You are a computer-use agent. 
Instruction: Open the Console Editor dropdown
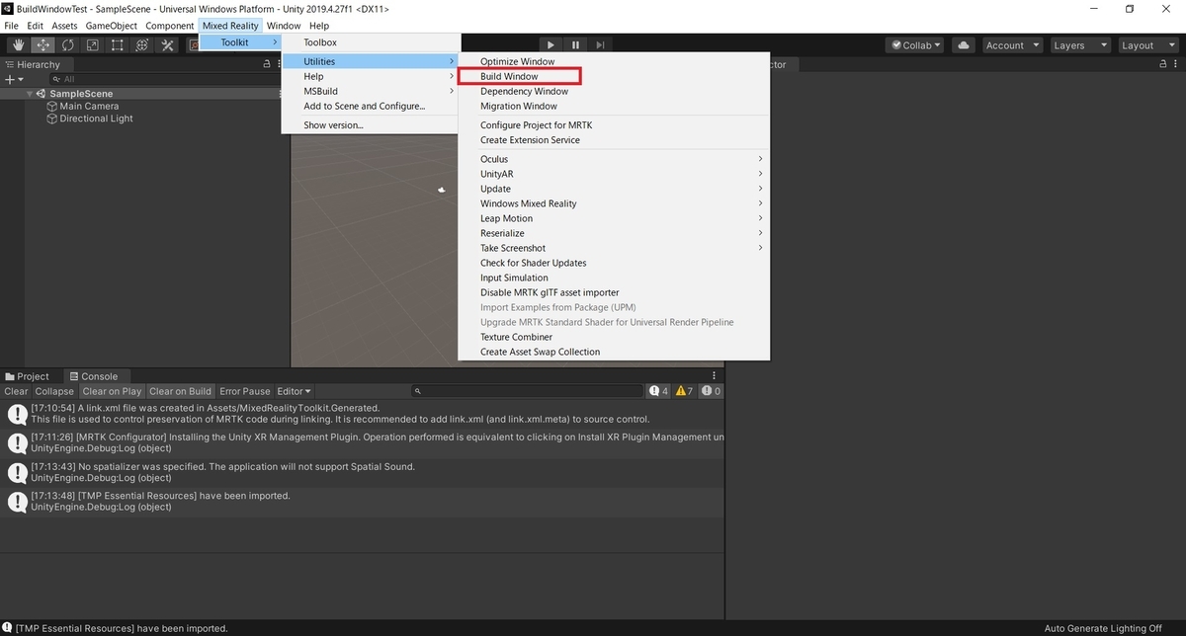pos(294,391)
